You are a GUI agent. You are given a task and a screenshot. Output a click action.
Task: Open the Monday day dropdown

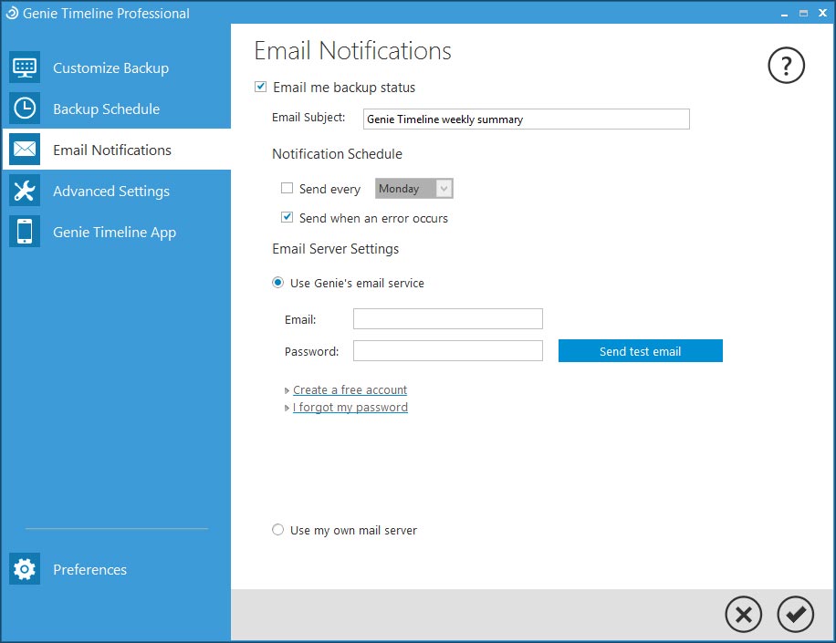[x=414, y=189]
